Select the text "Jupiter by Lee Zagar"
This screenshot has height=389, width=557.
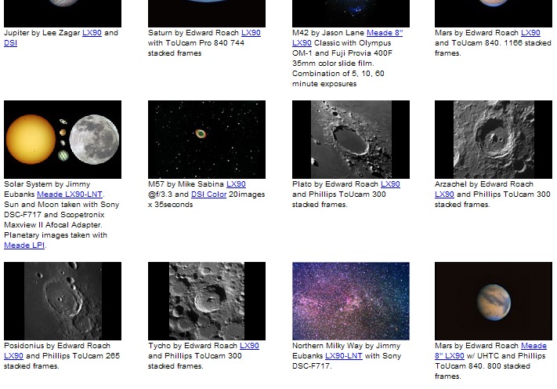tap(42, 33)
